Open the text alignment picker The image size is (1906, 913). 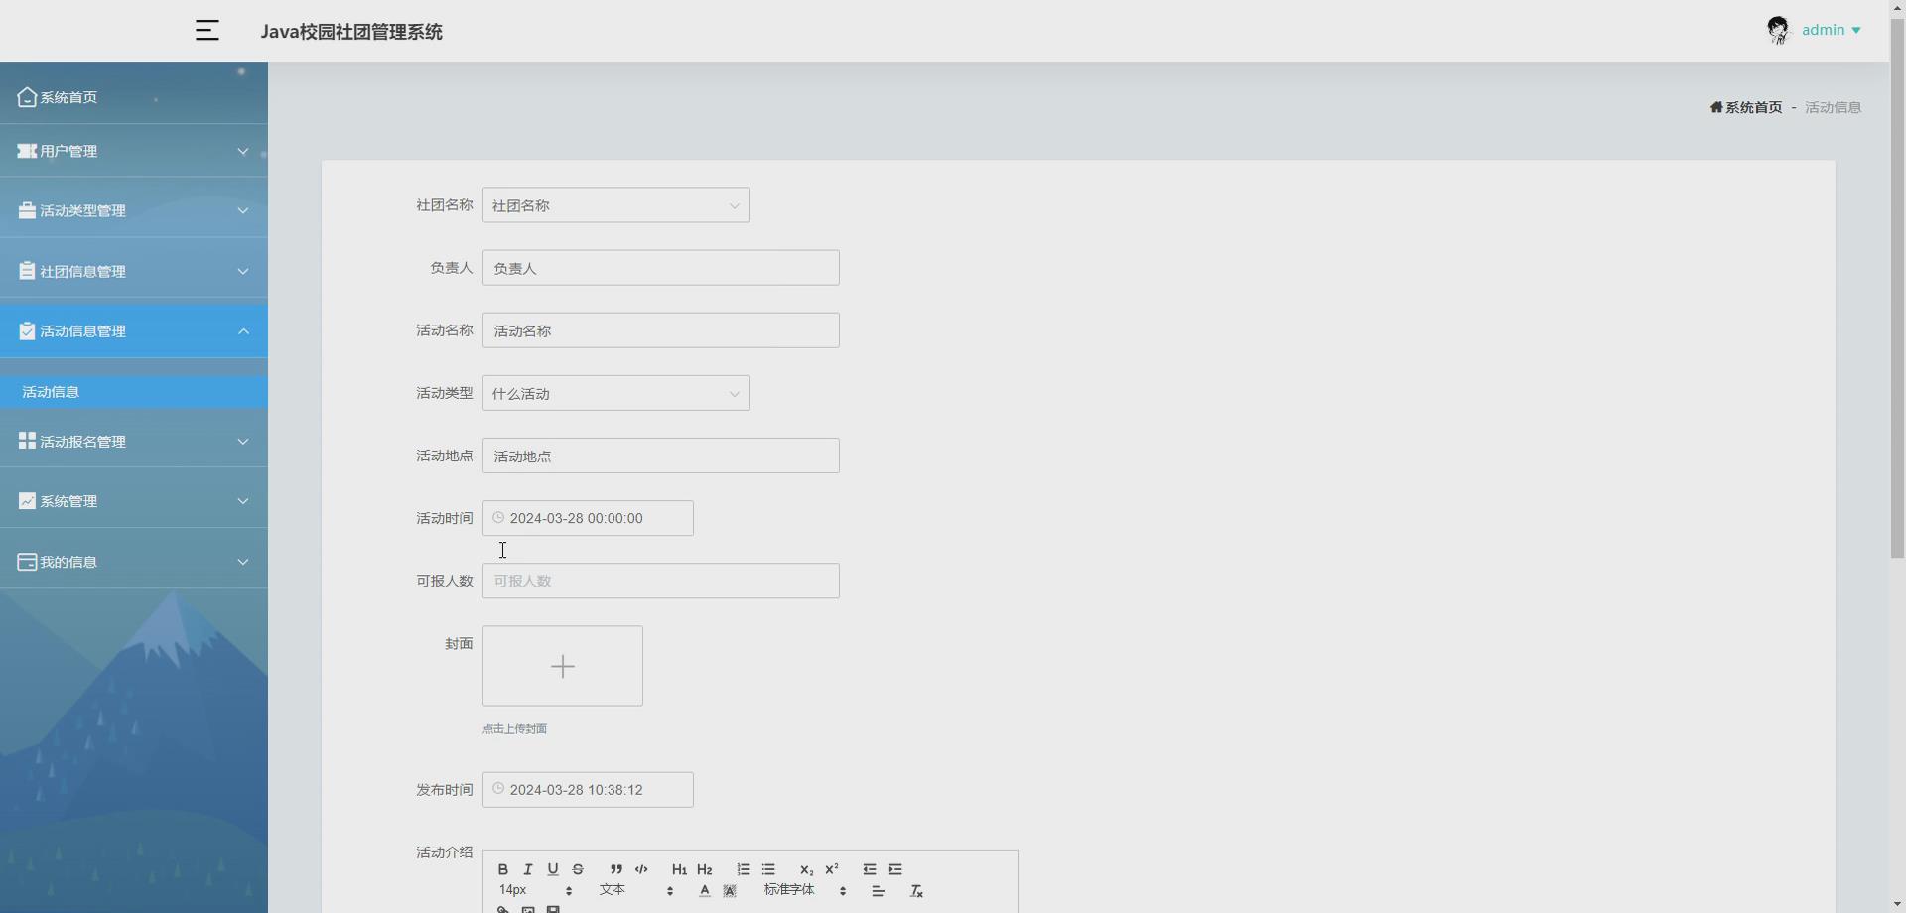tap(878, 891)
